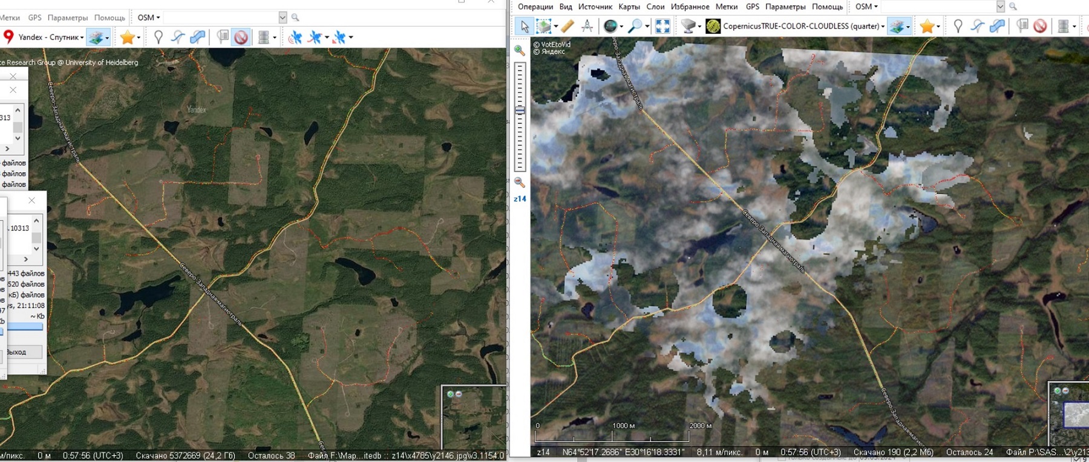
Task: Click the compass divider measuring tool
Action: 587,26
